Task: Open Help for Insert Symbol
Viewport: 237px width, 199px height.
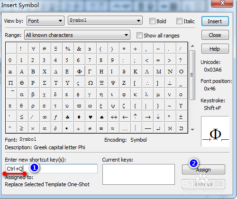Action: click(x=215, y=49)
